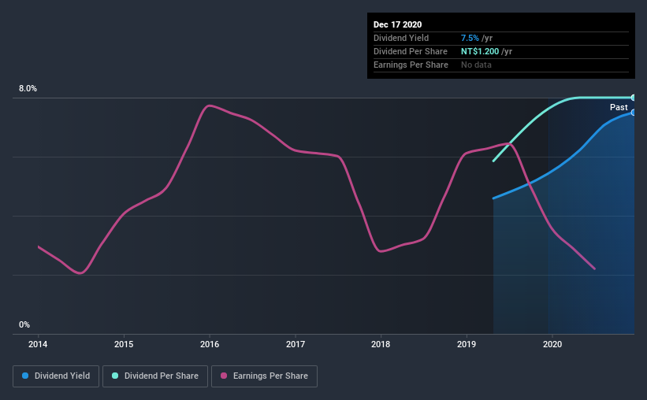The image size is (647, 400).
Task: Toggle the Earnings Per Share legend button
Action: 264,376
